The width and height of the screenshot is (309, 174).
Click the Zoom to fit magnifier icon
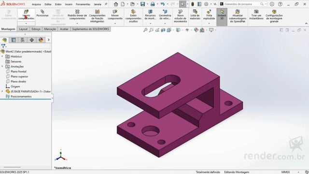pyautogui.click(x=145, y=30)
